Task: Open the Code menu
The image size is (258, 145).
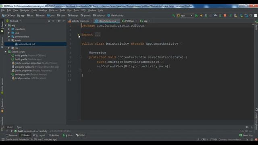Action: point(34,10)
